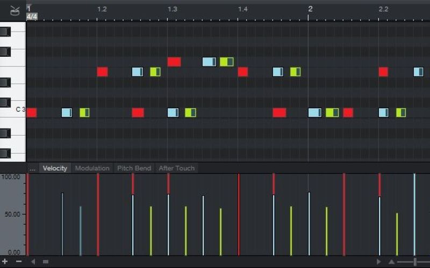Screen dimensions: 430x268
Task: Click the triangle zoom icon beside the slider
Action: (391, 262)
